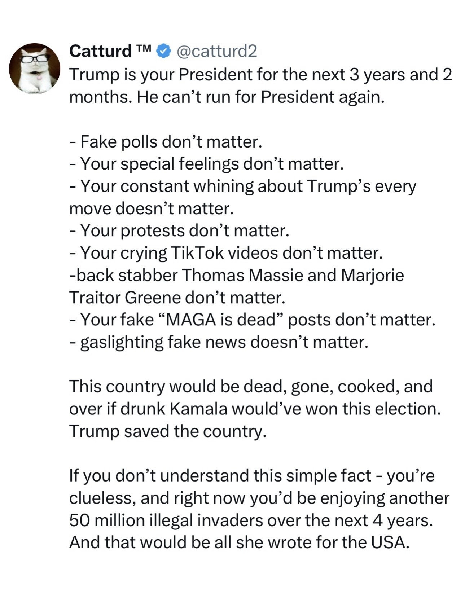465x589 pixels.
Task: Click the 'This country would be dead' line
Action: pos(251,387)
